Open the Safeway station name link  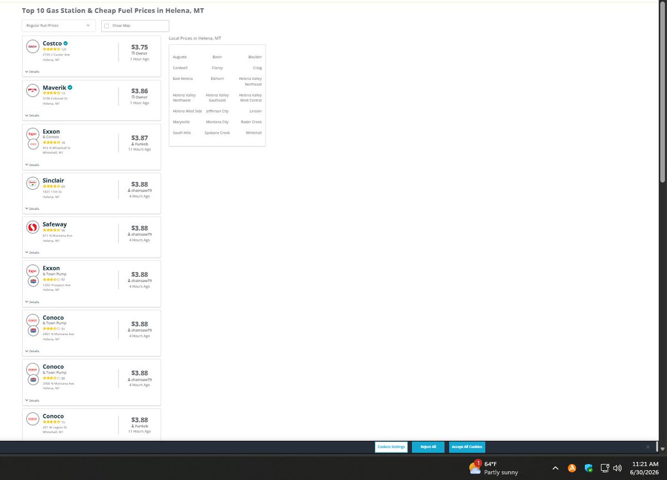click(x=54, y=225)
